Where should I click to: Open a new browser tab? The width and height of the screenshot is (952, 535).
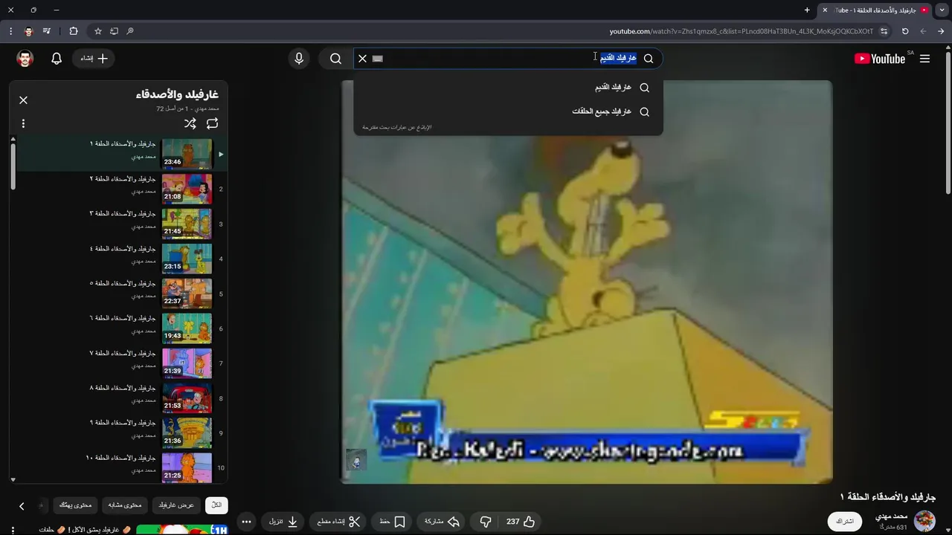coord(807,10)
